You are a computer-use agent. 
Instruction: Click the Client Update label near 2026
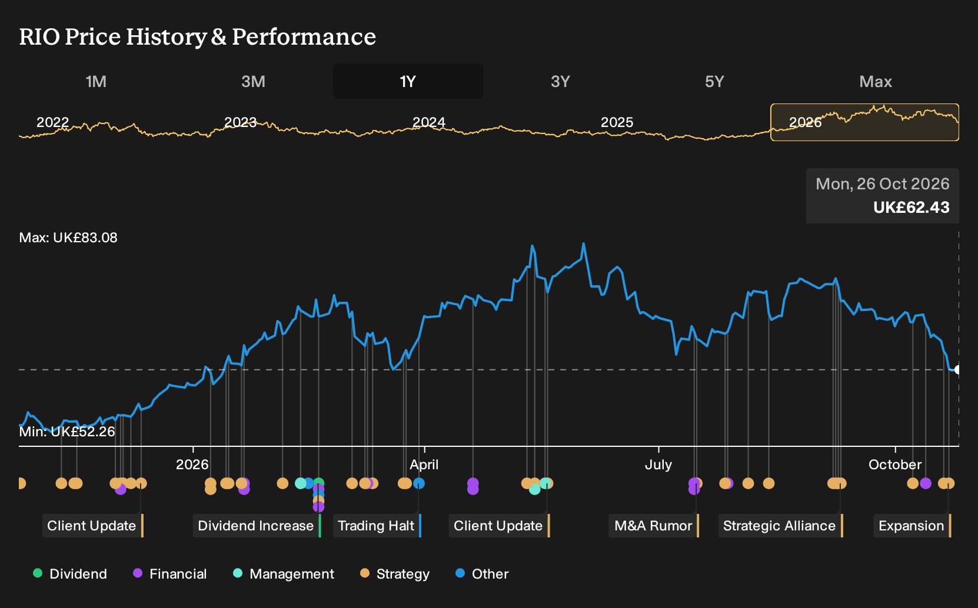point(92,526)
